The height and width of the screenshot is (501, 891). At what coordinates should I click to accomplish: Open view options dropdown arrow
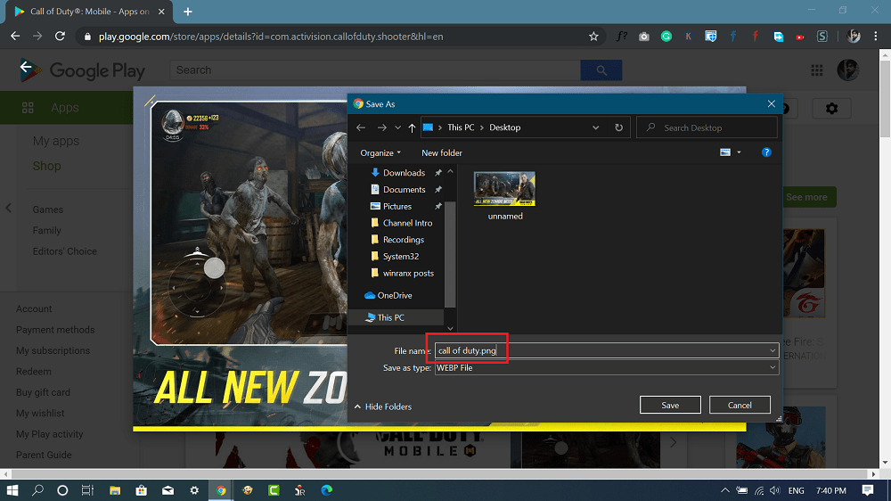click(739, 152)
